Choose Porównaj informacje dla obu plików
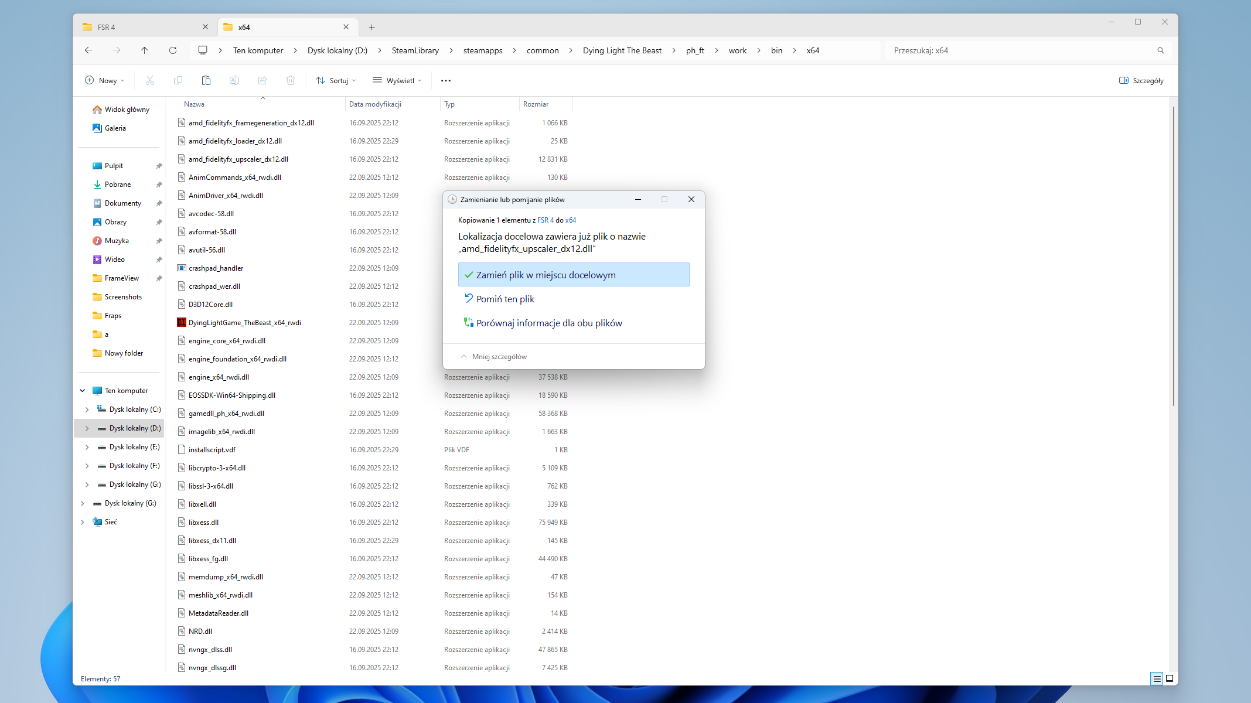The height and width of the screenshot is (703, 1251). pos(574,323)
